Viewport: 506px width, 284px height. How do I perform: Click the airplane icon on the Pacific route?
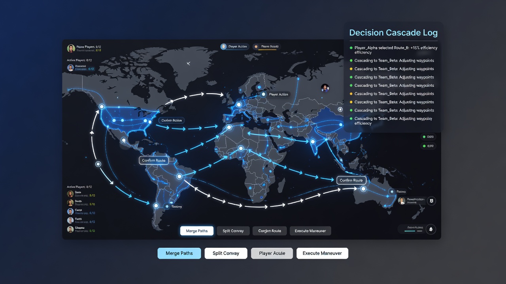[x=92, y=133]
